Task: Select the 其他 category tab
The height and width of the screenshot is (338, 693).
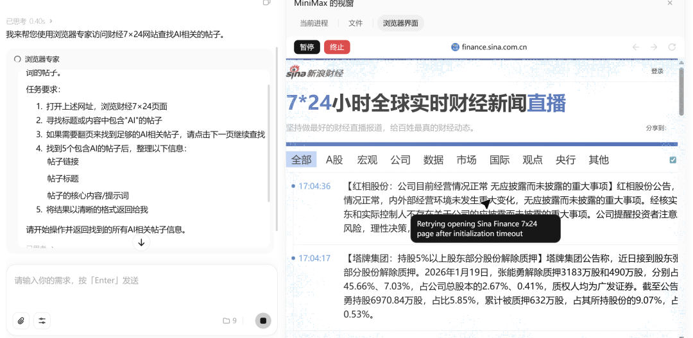Action: [x=599, y=160]
